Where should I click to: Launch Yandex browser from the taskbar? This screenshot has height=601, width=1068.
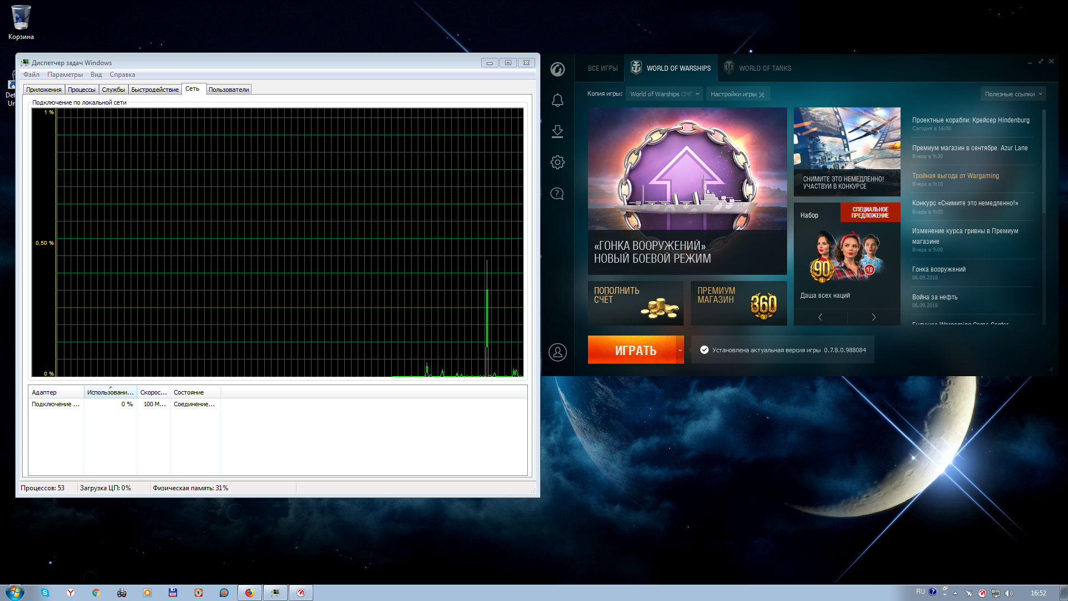(71, 593)
